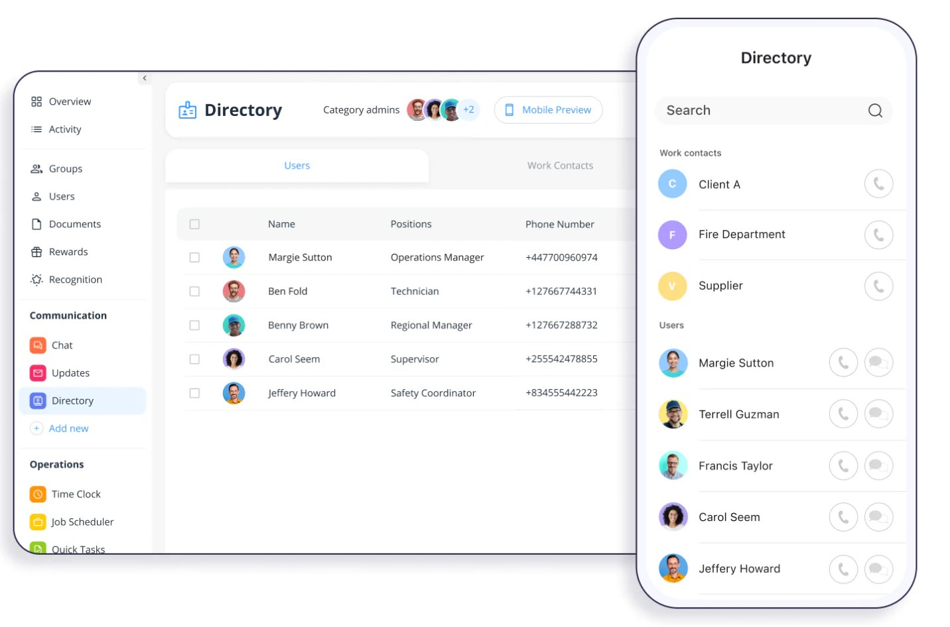Open Francis Taylor in mobile users list
The image size is (950, 627).
click(736, 466)
